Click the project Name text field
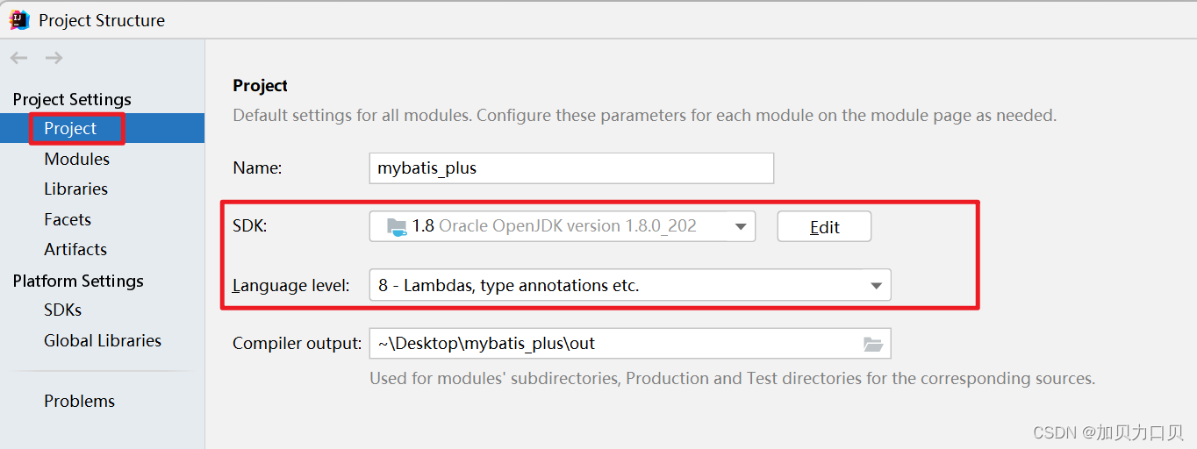 tap(570, 167)
